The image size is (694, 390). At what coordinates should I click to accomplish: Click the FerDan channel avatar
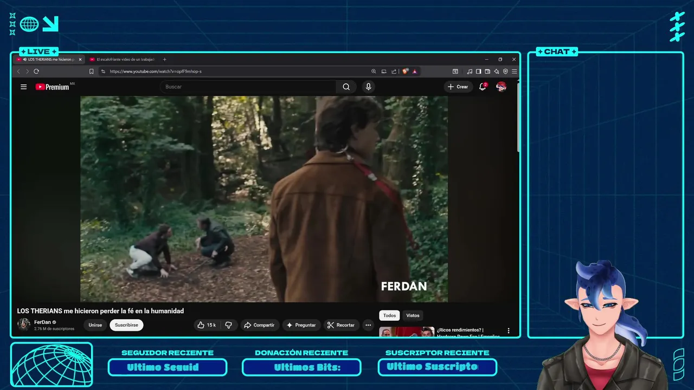coord(24,324)
